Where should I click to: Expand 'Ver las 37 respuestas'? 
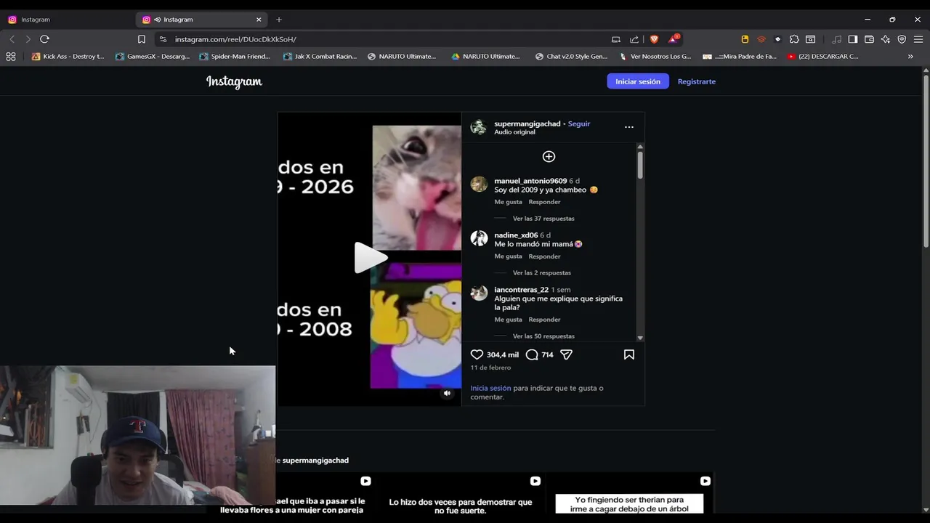tap(543, 219)
